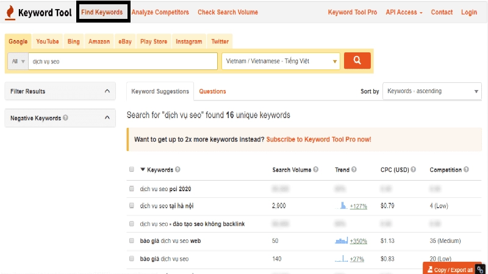Click keyword báo giá dịch vụ seo web

coord(170,241)
